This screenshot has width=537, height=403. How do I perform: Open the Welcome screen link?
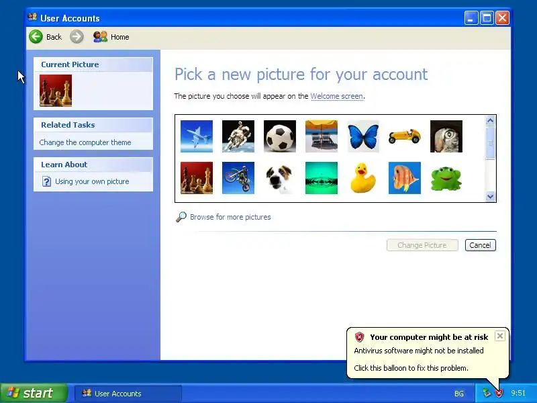pyautogui.click(x=337, y=96)
